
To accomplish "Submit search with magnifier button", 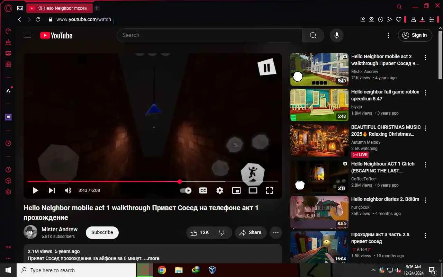I will (x=313, y=35).
